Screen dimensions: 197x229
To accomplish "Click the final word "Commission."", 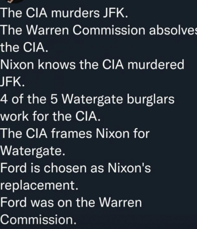I will (38, 219).
